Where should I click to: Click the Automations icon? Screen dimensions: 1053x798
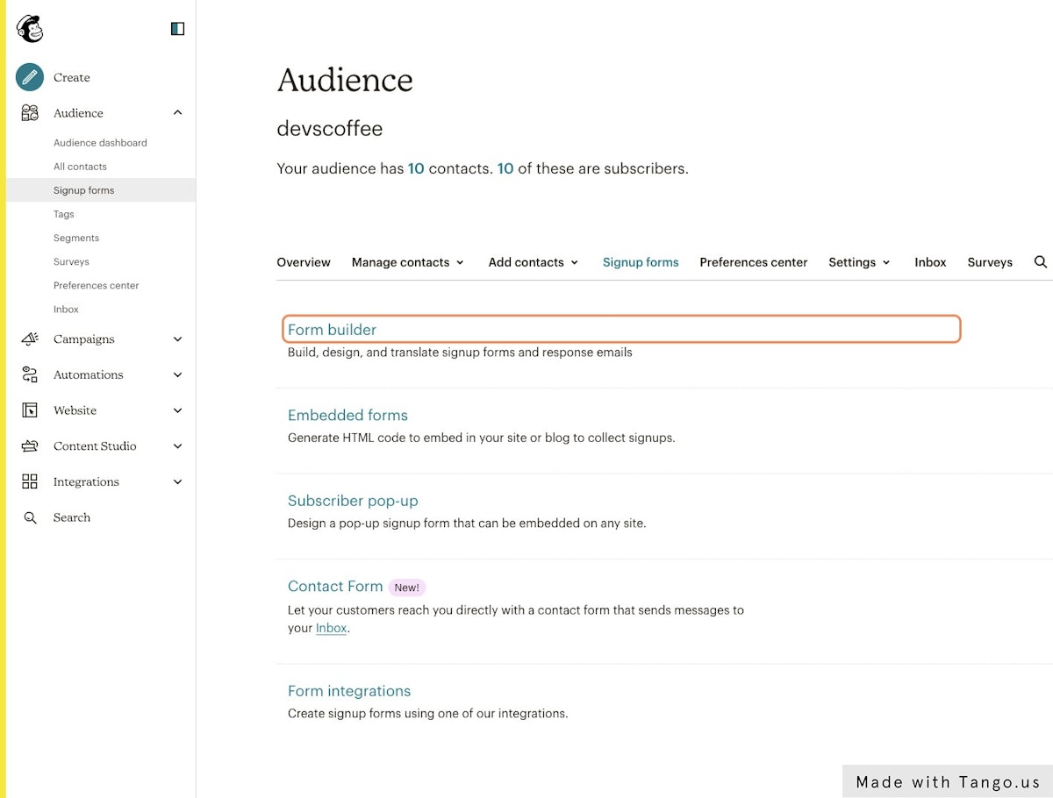tap(30, 375)
